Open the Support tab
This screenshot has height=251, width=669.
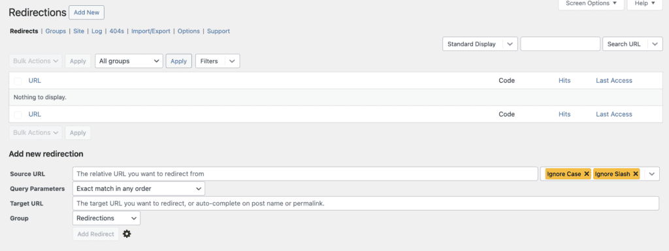tap(218, 31)
